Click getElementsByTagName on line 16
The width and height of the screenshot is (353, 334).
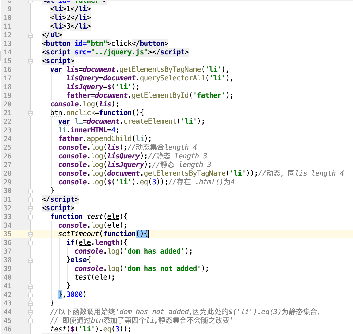[160, 69]
